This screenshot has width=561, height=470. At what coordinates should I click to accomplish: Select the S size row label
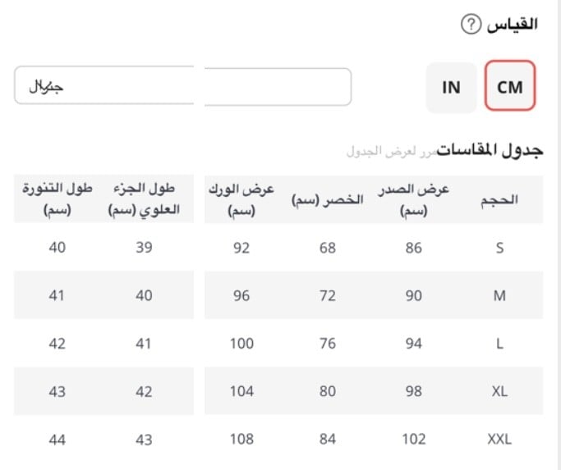(499, 248)
